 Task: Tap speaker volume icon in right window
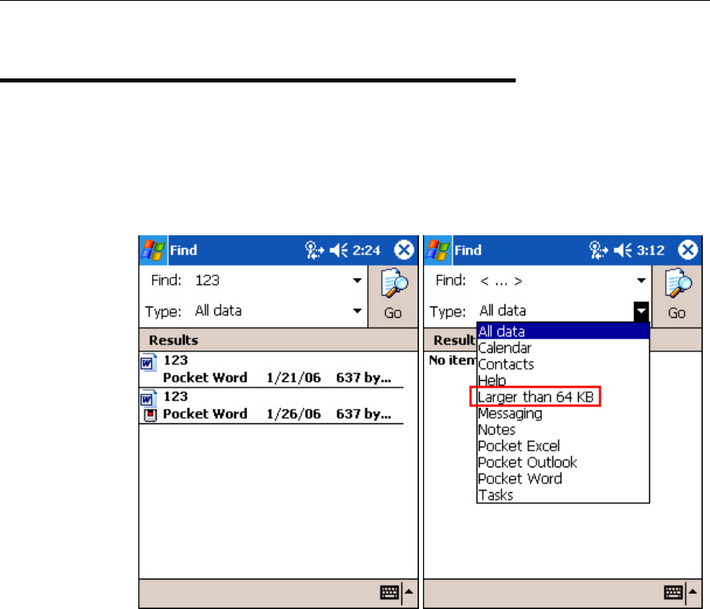point(623,250)
